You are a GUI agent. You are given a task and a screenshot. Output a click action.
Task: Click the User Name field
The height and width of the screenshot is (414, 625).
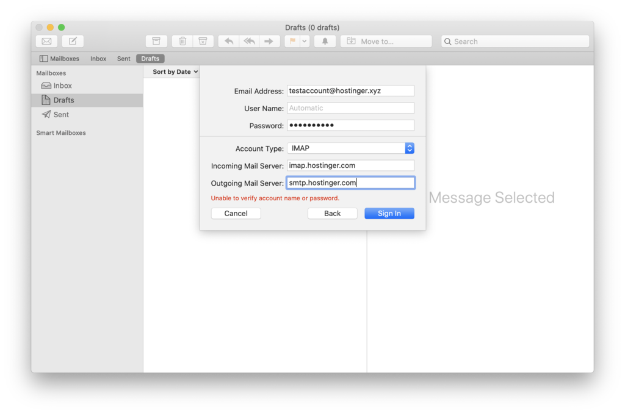click(x=350, y=108)
